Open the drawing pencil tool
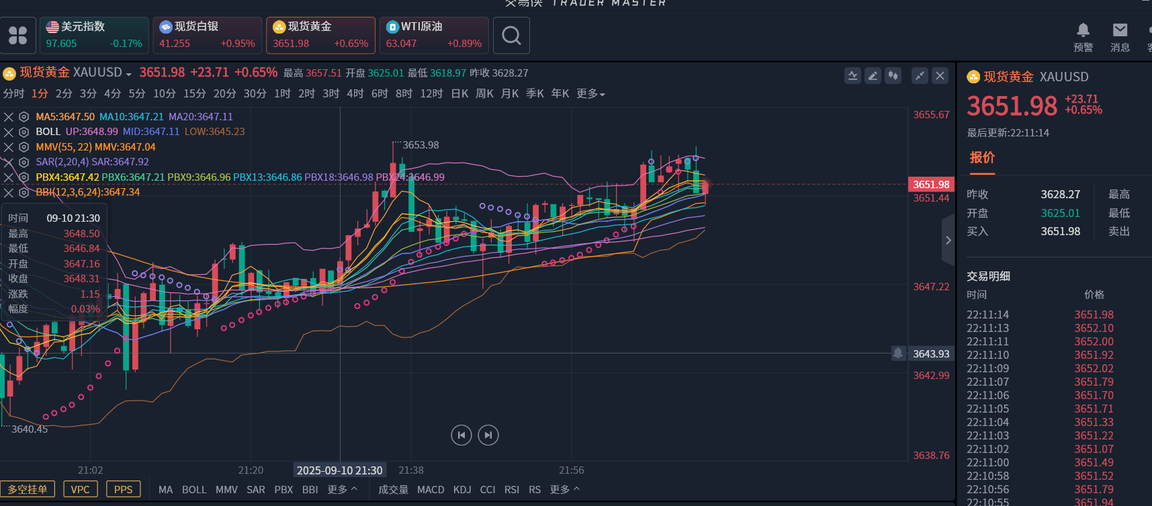1152x506 pixels. [x=873, y=76]
